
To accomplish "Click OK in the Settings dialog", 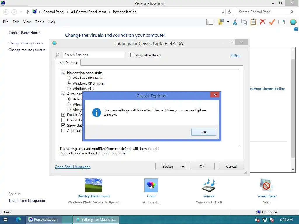I will click(x=202, y=167).
